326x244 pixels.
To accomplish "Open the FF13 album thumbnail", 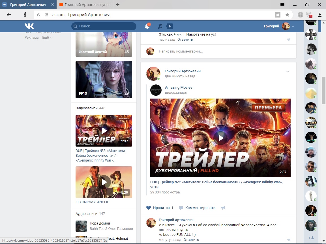I will [x=104, y=79].
